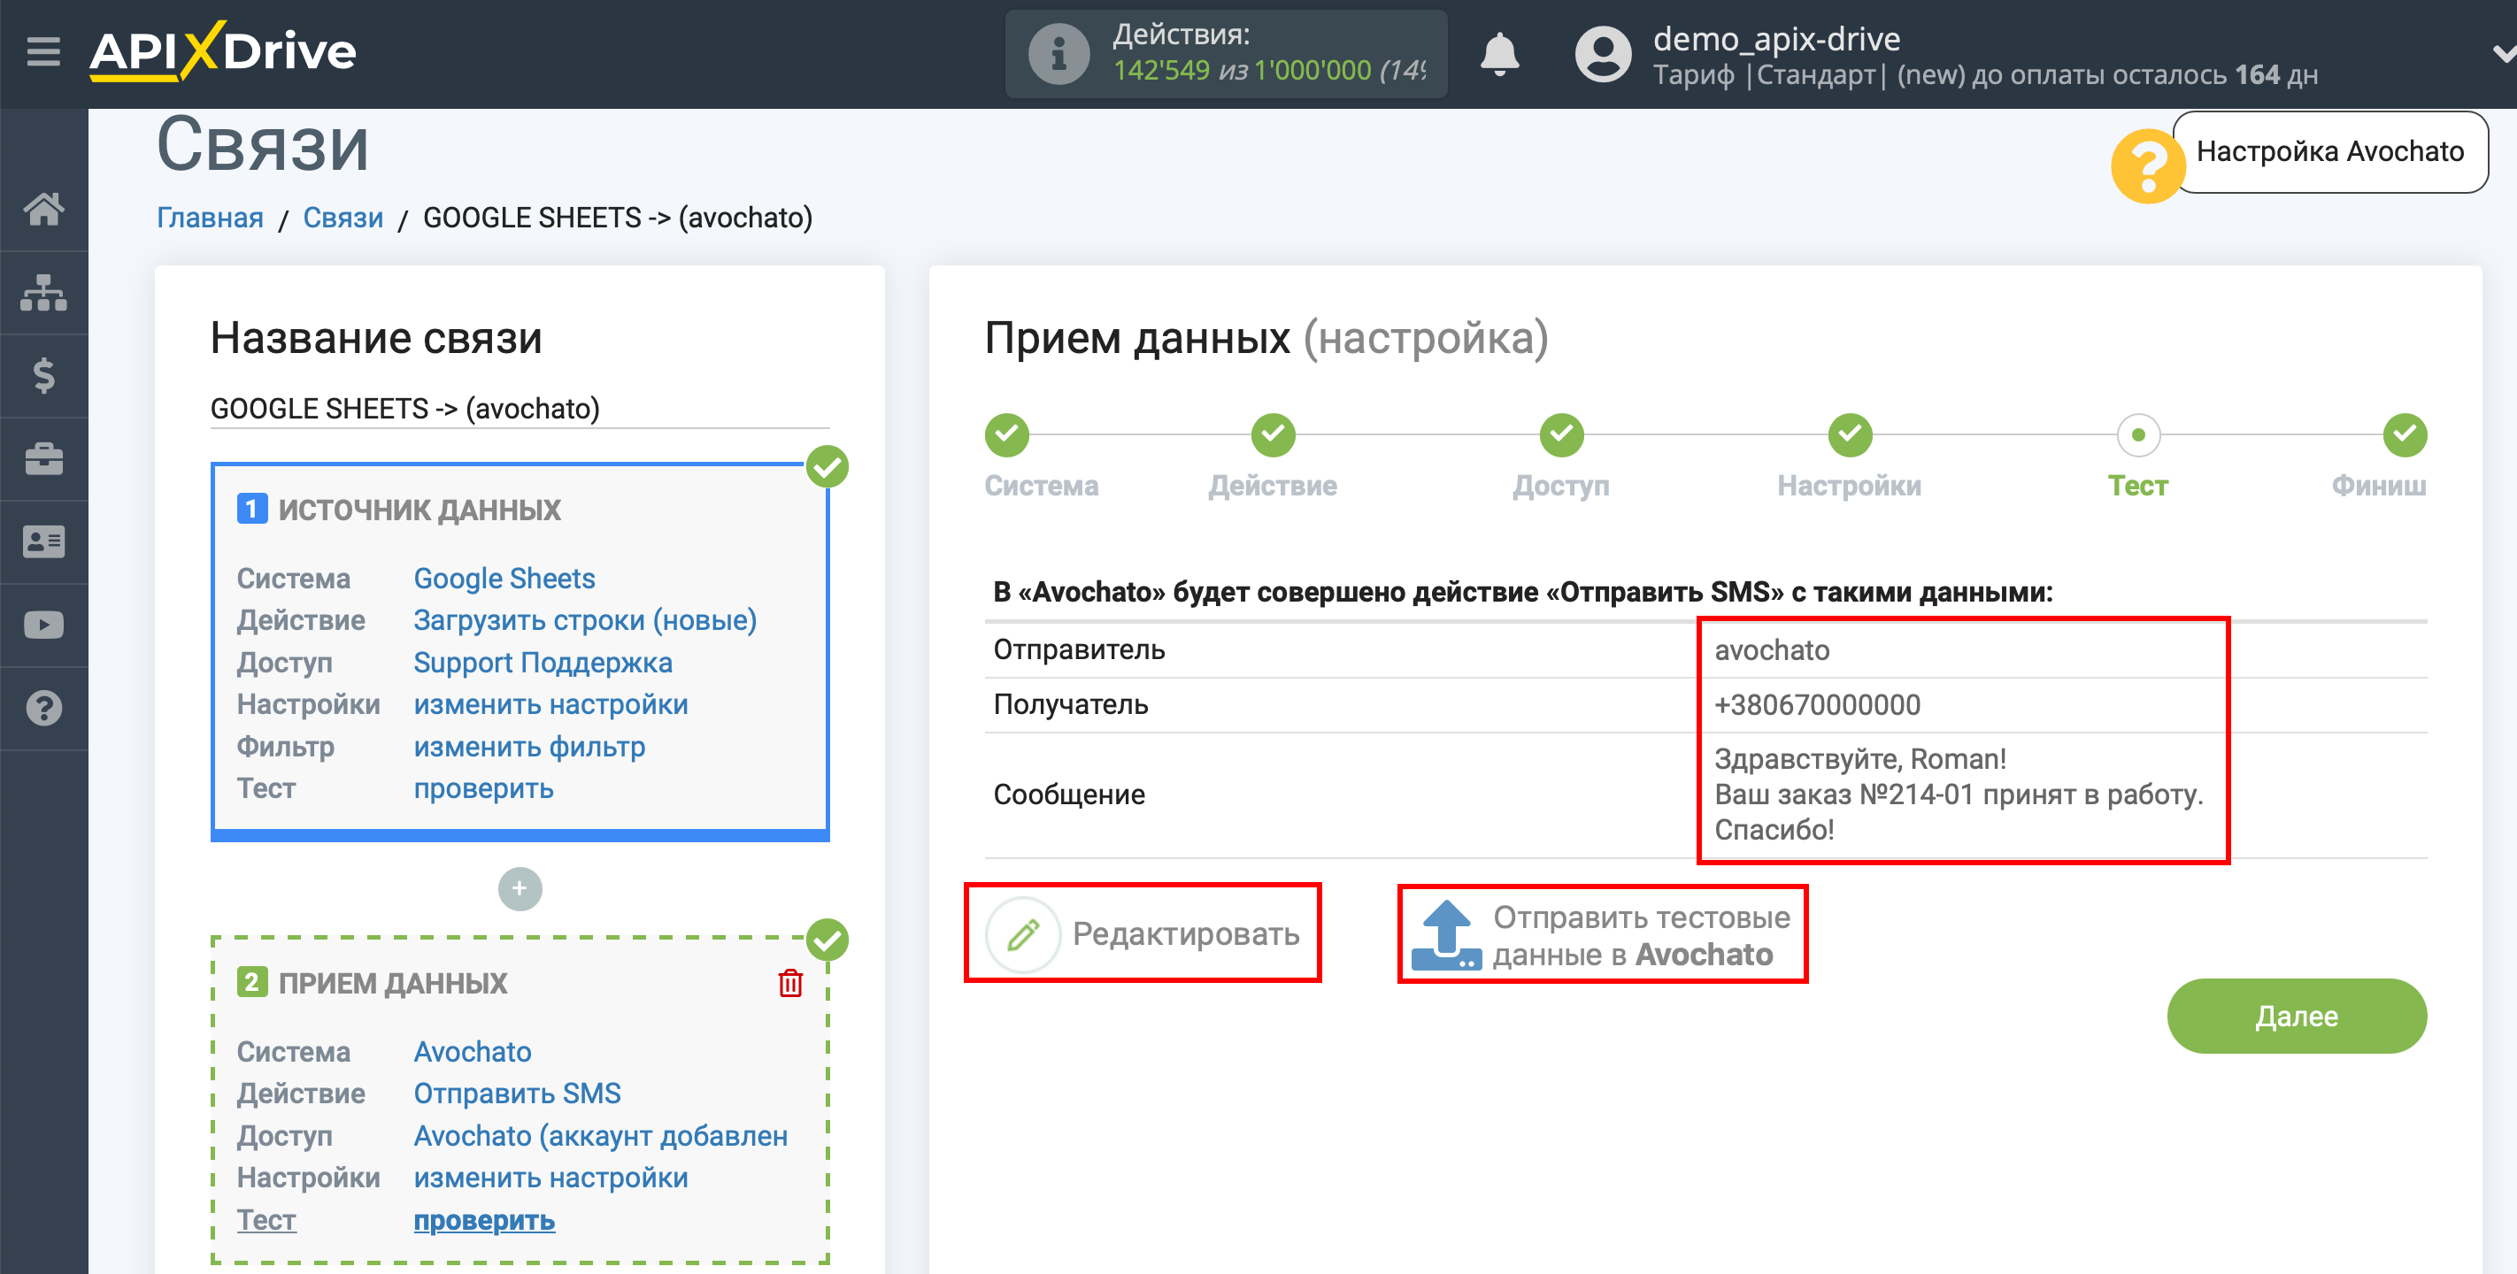Click the orange question mark help icon
The image size is (2517, 1274).
pos(2147,167)
